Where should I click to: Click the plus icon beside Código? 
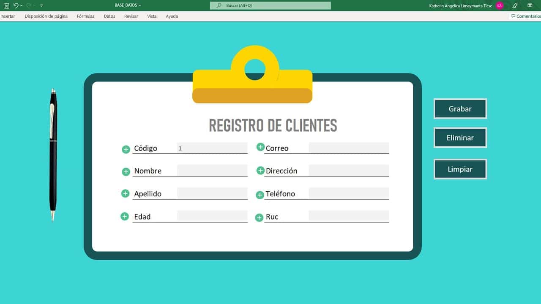[126, 149]
